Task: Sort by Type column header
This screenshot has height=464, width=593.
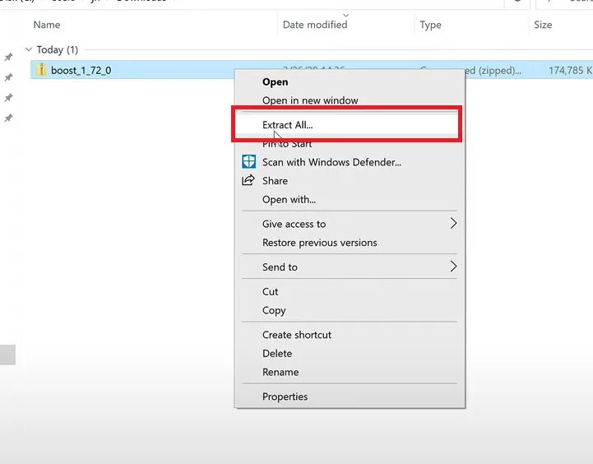Action: [430, 25]
